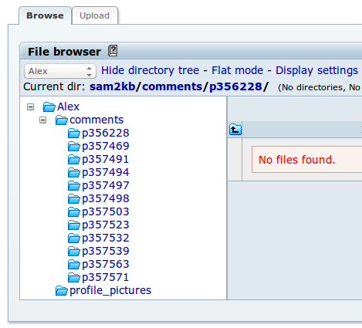This screenshot has width=362, height=328.
Task: Click Hide directory tree link
Action: click(151, 70)
